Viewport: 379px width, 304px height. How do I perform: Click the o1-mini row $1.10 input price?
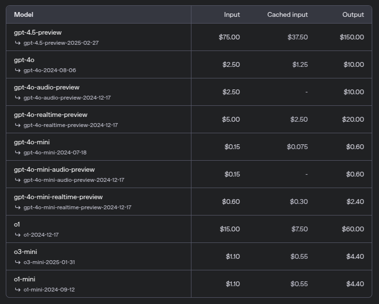(x=233, y=284)
